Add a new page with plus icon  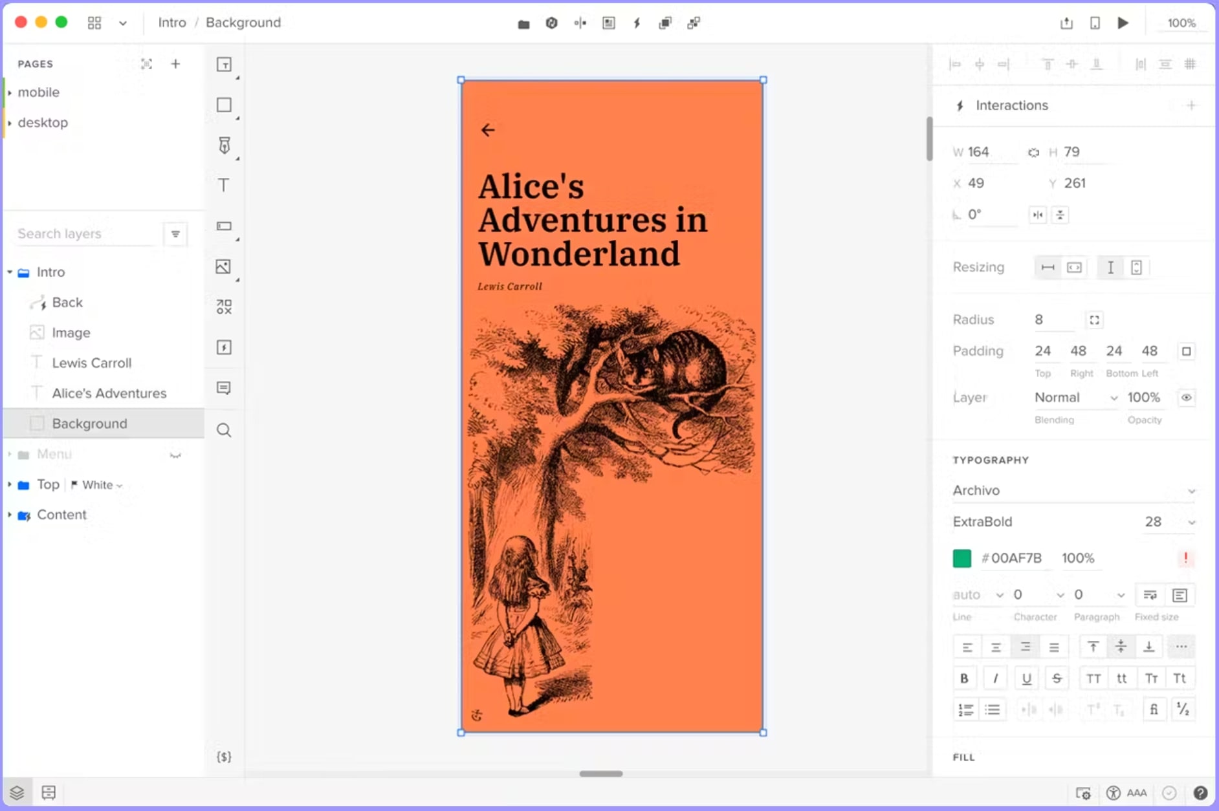click(x=175, y=63)
